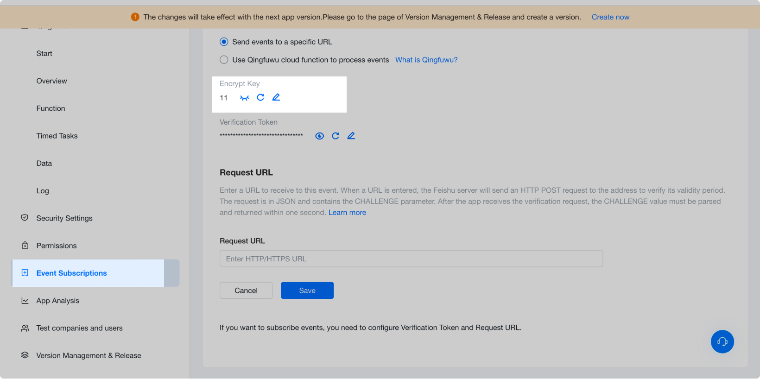This screenshot has height=379, width=760.
Task: Click the Version Management layers icon
Action: (x=25, y=355)
